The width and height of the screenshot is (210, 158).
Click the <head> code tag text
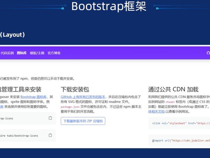click(170, 102)
